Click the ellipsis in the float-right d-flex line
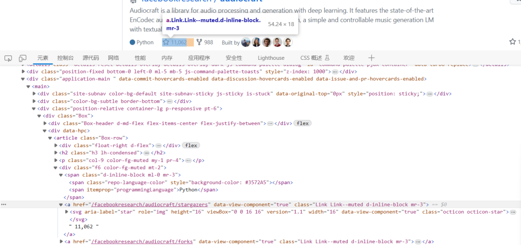 tap(159, 145)
